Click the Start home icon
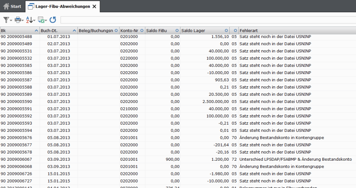This screenshot has width=356, height=188. (6, 6)
